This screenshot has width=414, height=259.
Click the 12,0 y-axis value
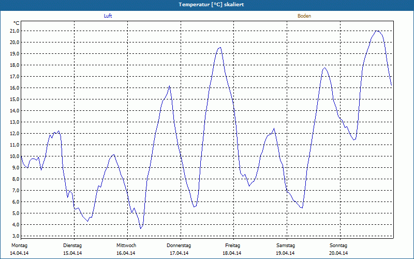click(x=15, y=134)
